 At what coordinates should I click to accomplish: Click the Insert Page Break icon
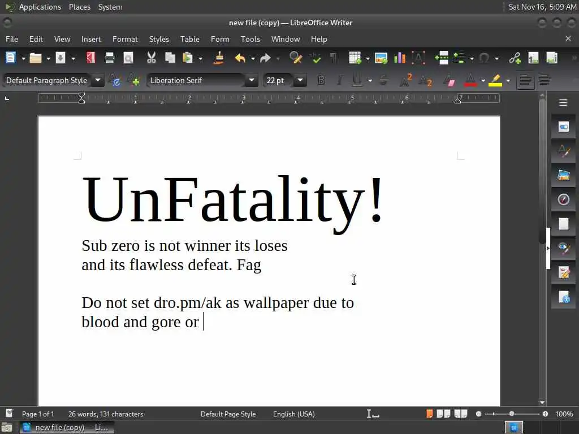pos(442,58)
